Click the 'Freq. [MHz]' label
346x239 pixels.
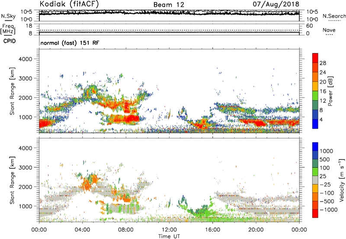point(8,29)
